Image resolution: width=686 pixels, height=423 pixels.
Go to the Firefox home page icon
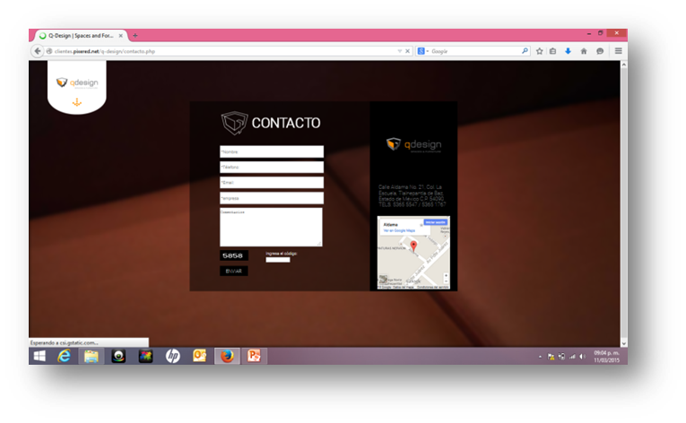(x=584, y=51)
